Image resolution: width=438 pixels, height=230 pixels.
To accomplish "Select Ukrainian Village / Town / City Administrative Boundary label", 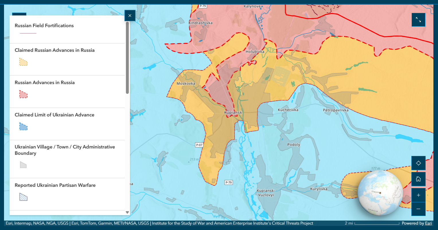I will [x=65, y=150].
